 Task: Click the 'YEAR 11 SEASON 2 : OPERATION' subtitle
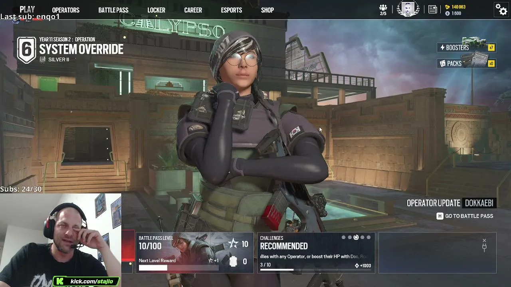pos(67,39)
